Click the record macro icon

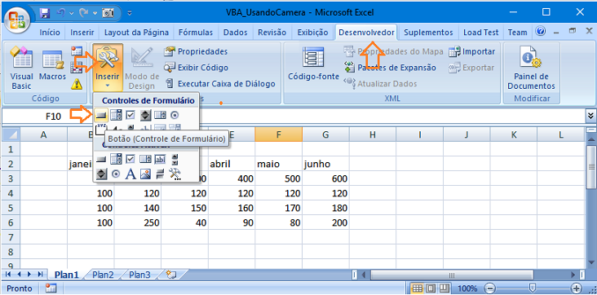[77, 52]
